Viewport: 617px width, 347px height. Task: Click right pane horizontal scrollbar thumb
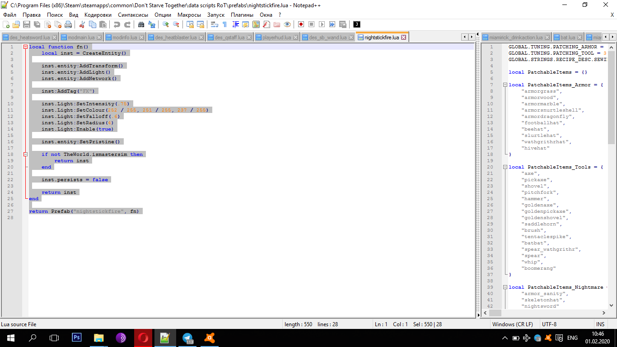pos(495,313)
